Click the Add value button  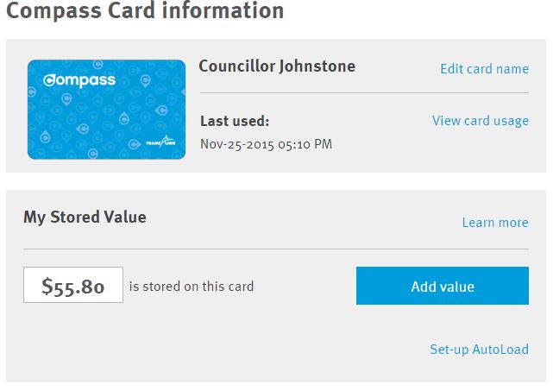coord(443,286)
